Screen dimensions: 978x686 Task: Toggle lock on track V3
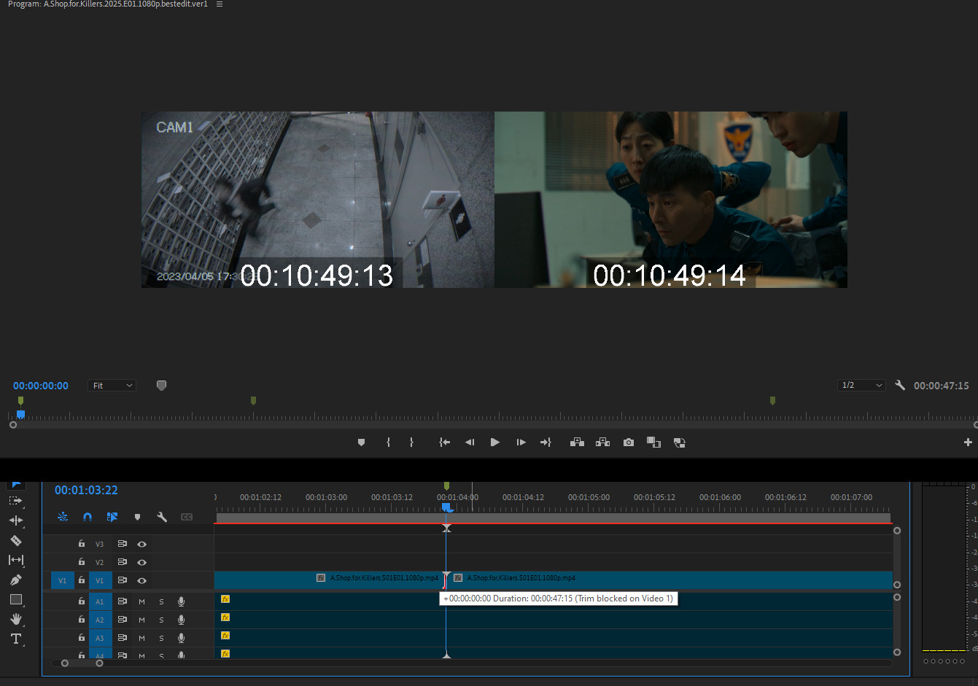[x=82, y=544]
